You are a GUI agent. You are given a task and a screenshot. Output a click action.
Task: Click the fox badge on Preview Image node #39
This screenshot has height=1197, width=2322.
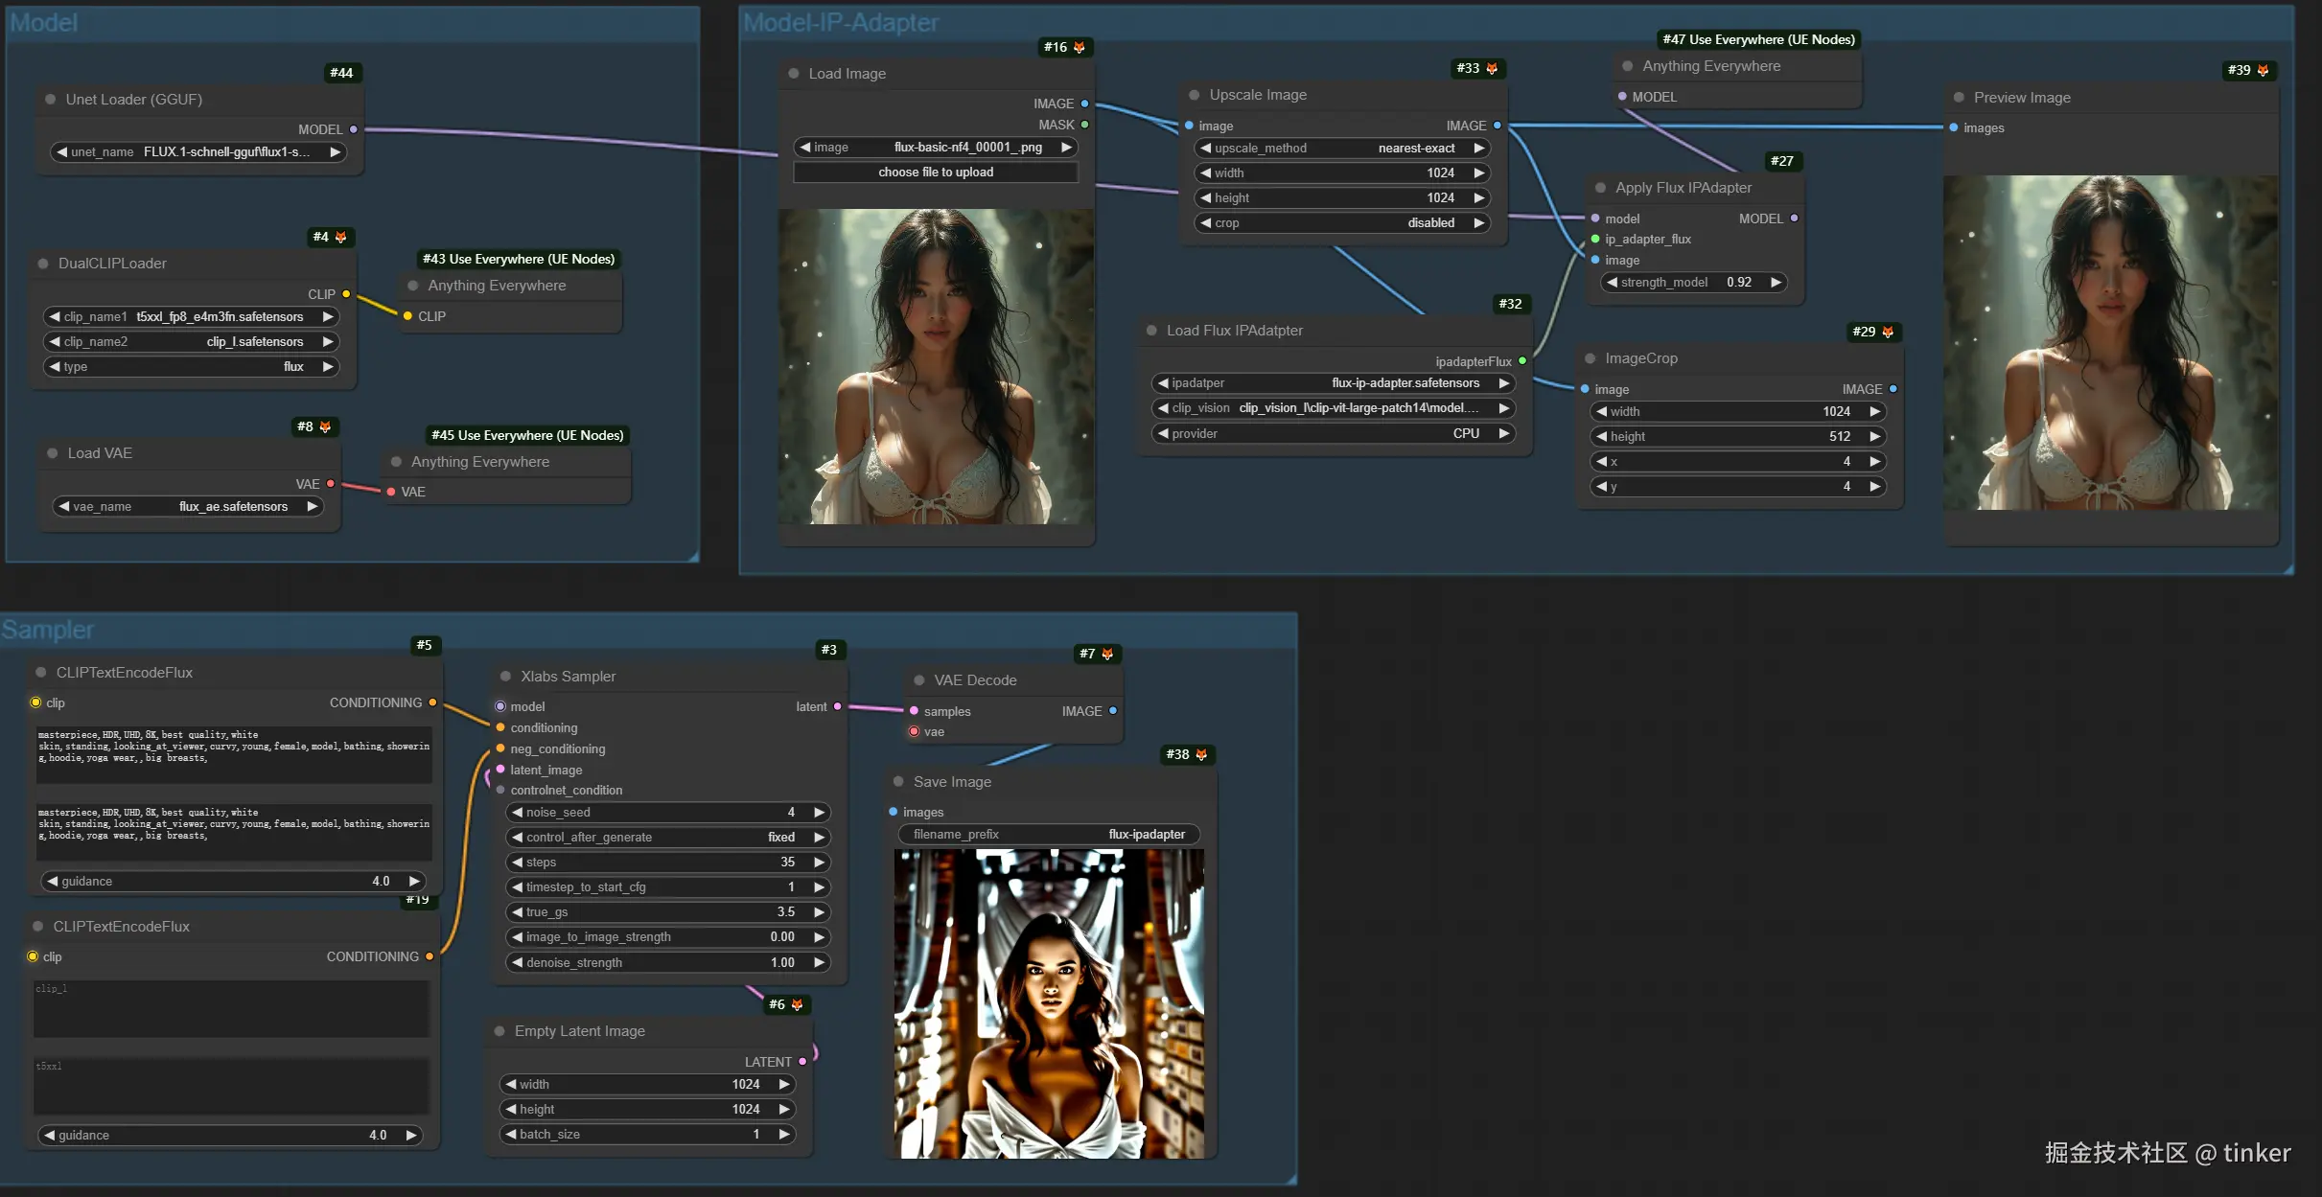pos(2264,70)
